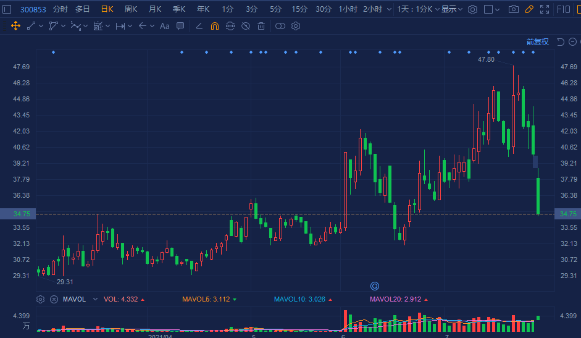The height and width of the screenshot is (338, 581).
Task: Open drawing toolbar settings gear
Action: click(296, 26)
